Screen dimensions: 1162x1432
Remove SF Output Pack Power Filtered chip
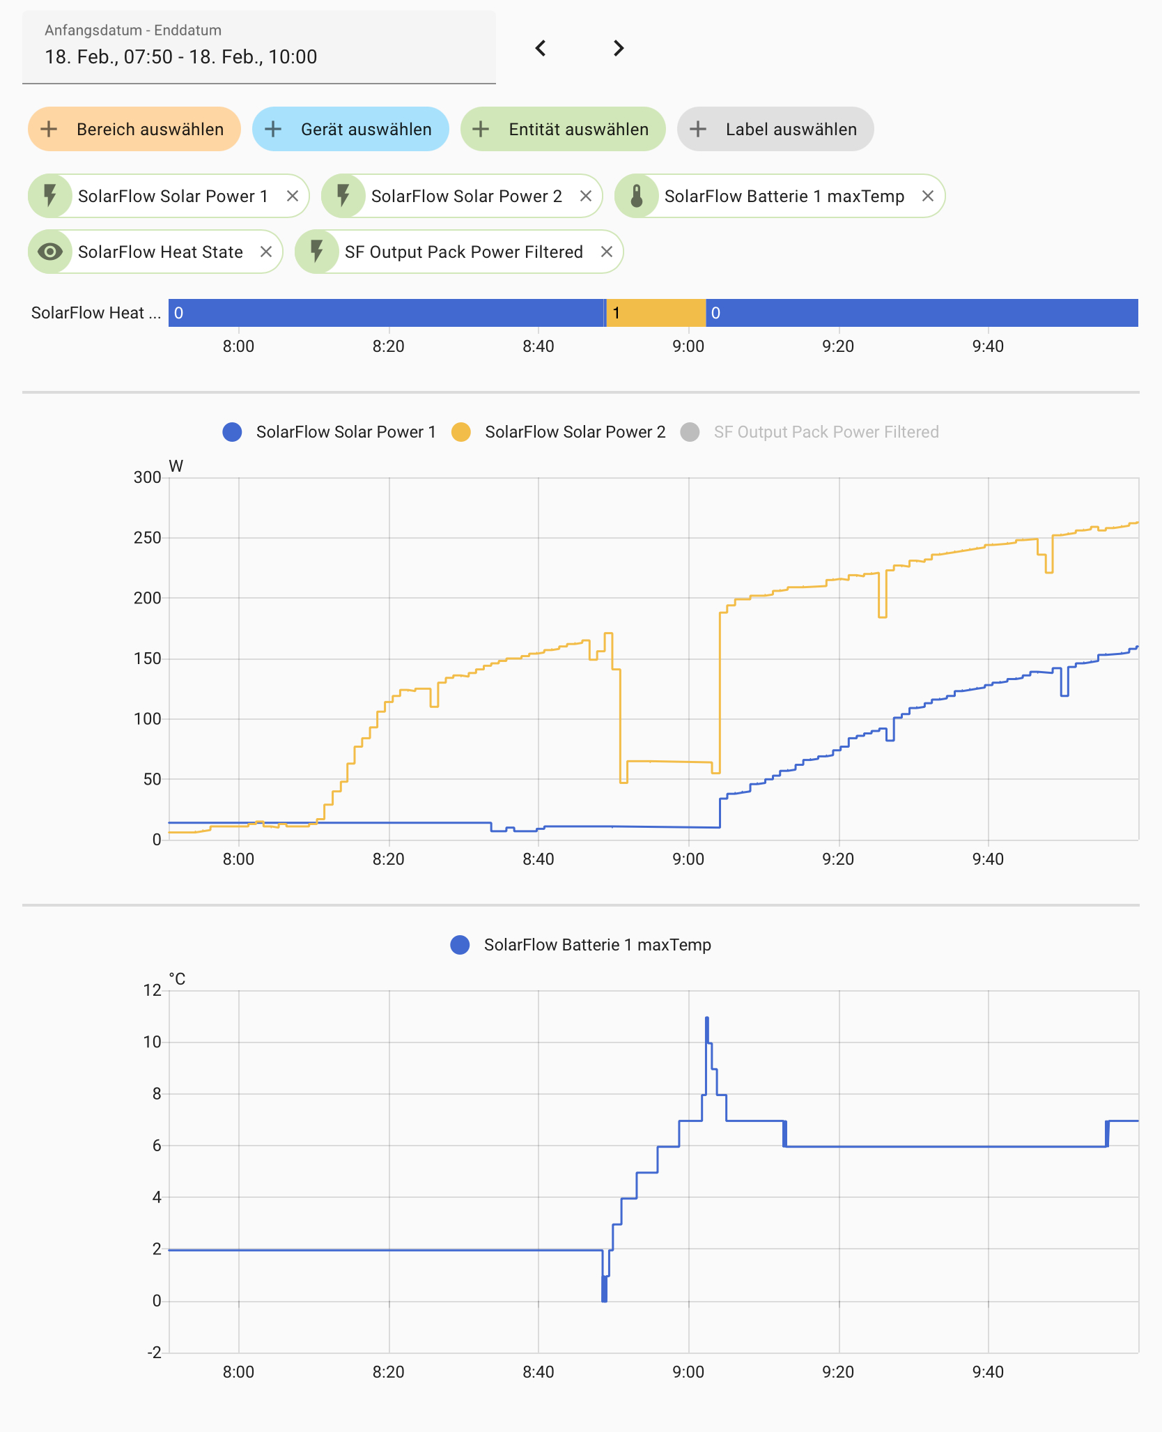point(607,252)
